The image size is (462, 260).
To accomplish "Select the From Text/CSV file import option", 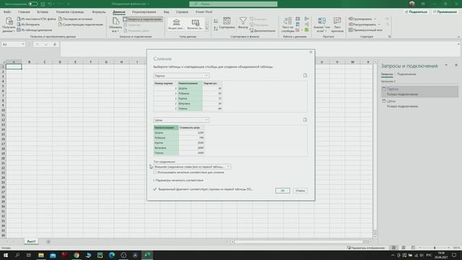I will (36, 19).
